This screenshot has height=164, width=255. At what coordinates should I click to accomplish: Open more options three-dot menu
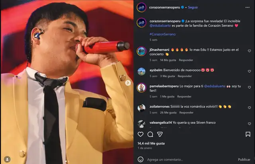pyautogui.click(x=248, y=7)
